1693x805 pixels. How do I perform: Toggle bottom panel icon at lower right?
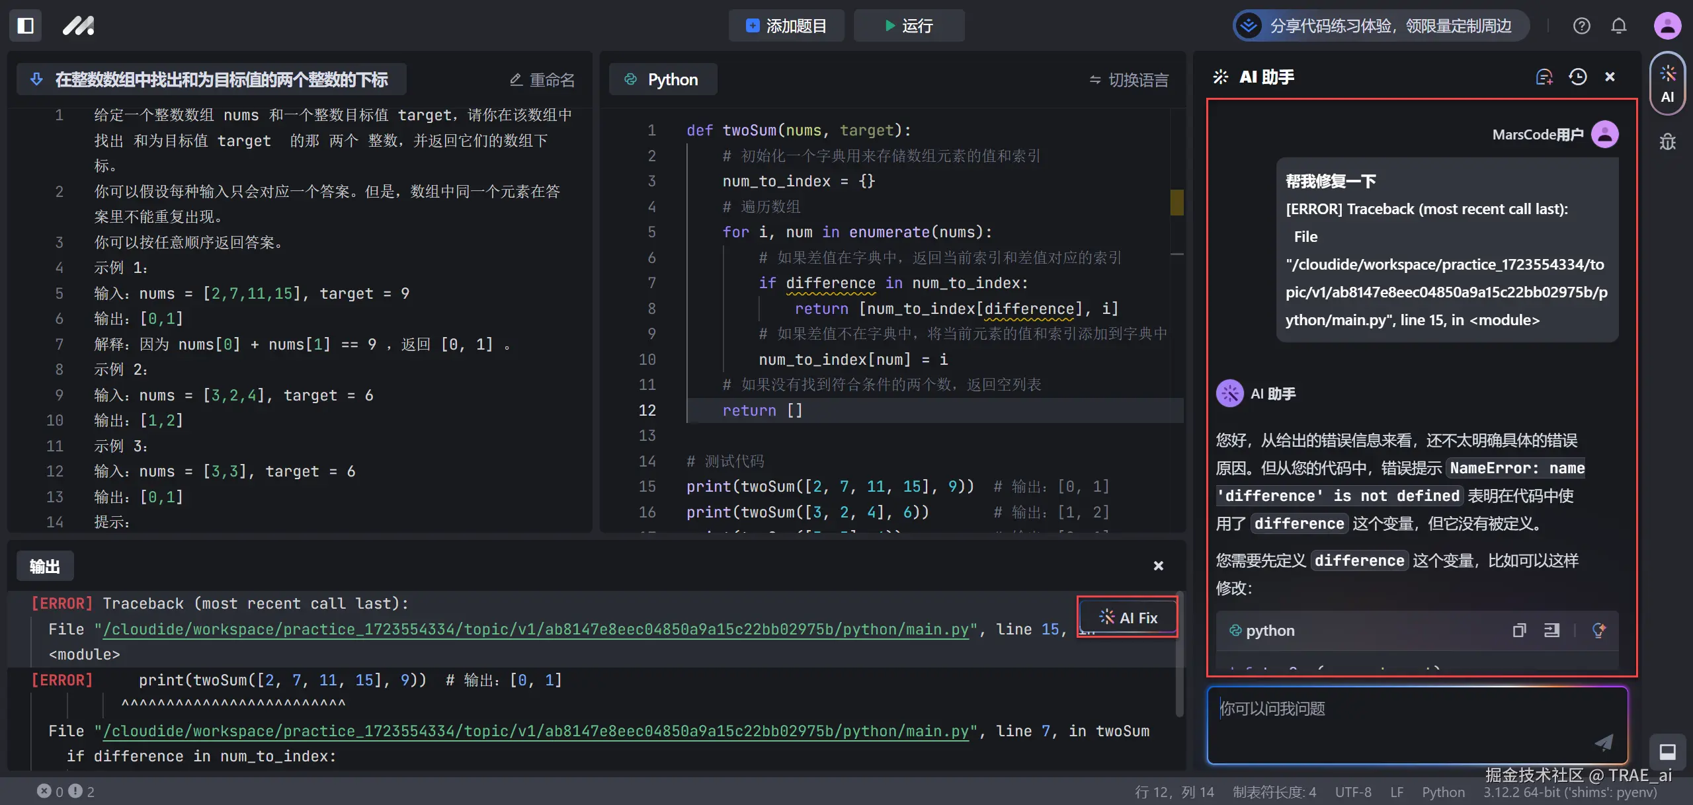[x=1667, y=751]
